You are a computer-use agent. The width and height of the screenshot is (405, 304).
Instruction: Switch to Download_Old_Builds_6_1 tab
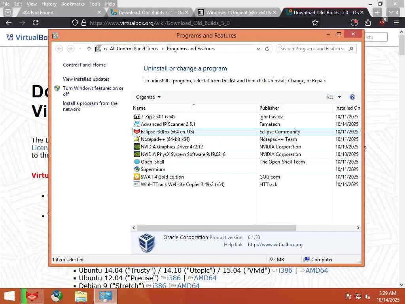[149, 12]
